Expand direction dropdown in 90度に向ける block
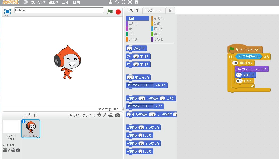This screenshot has width=279, height=159. pyautogui.click(x=133, y=77)
